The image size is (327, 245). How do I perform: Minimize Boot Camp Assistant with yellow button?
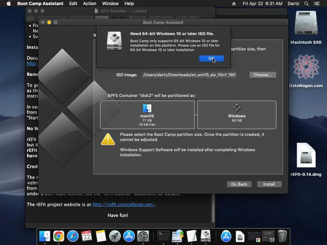point(49,22)
